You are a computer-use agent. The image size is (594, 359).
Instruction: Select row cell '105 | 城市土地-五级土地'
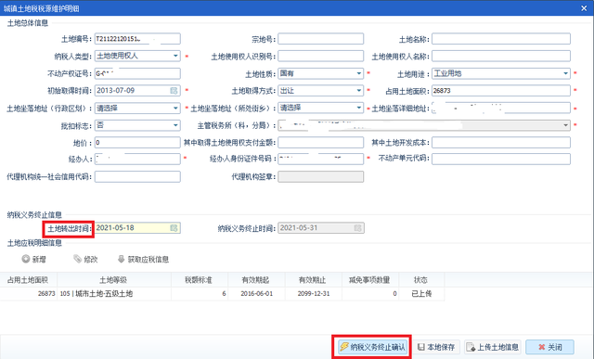(x=113, y=293)
